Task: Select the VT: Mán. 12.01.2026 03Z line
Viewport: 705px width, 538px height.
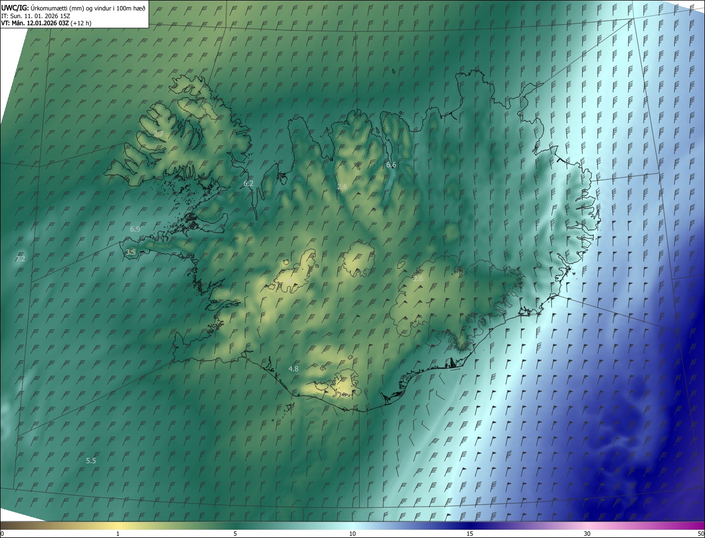Action: [46, 24]
